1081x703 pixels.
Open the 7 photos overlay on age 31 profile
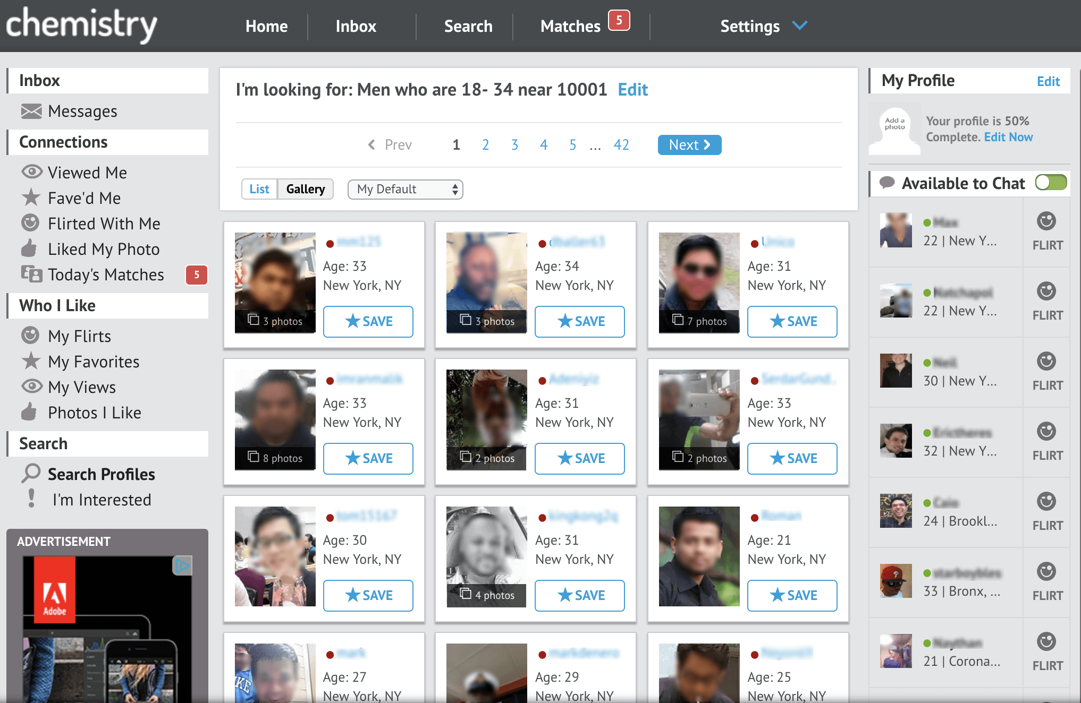699,321
